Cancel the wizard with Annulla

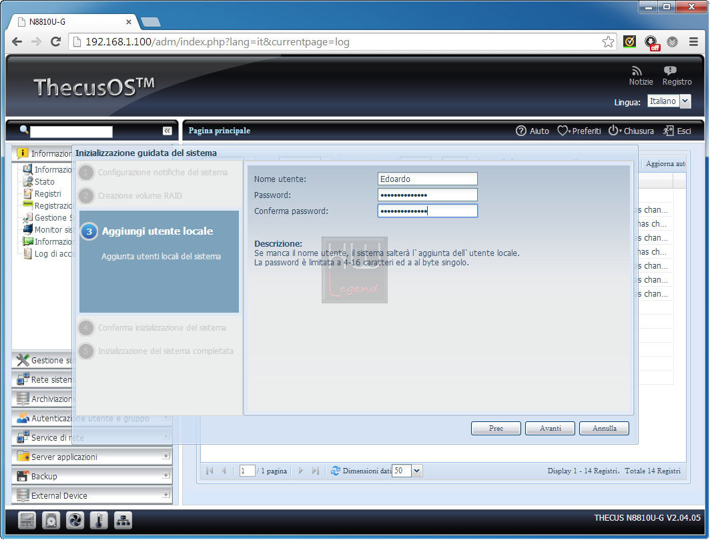(604, 428)
